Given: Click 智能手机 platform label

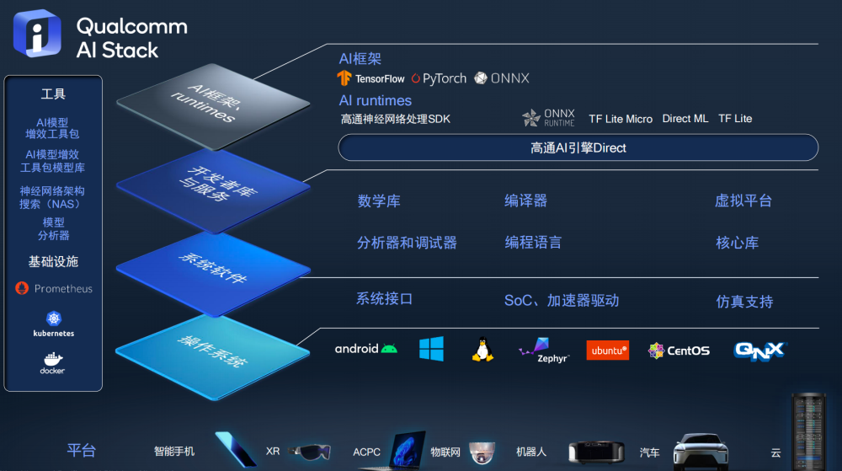Looking at the screenshot, I should pos(174,451).
